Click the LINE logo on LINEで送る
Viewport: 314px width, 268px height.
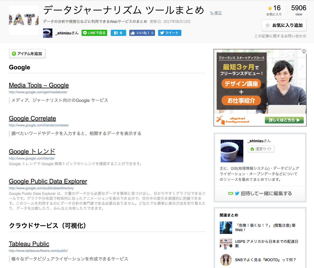coord(85,33)
